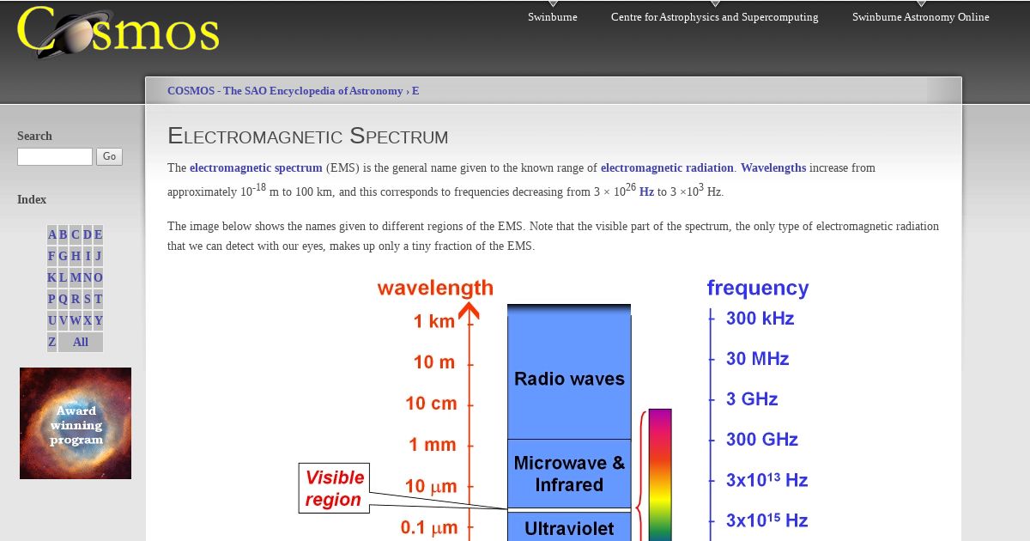Image resolution: width=1030 pixels, height=541 pixels.
Task: Click the 1 km wavelength label
Action: [434, 322]
